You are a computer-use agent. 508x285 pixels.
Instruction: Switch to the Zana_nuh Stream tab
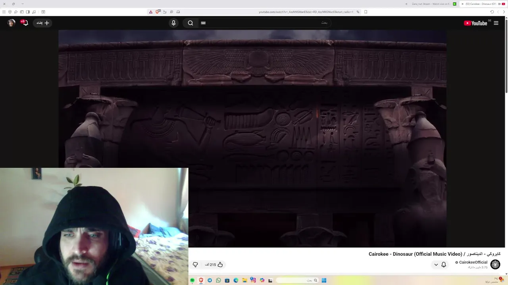433,4
